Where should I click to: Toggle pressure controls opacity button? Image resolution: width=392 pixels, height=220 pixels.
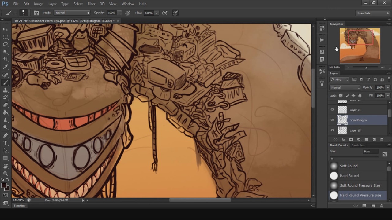point(128,13)
